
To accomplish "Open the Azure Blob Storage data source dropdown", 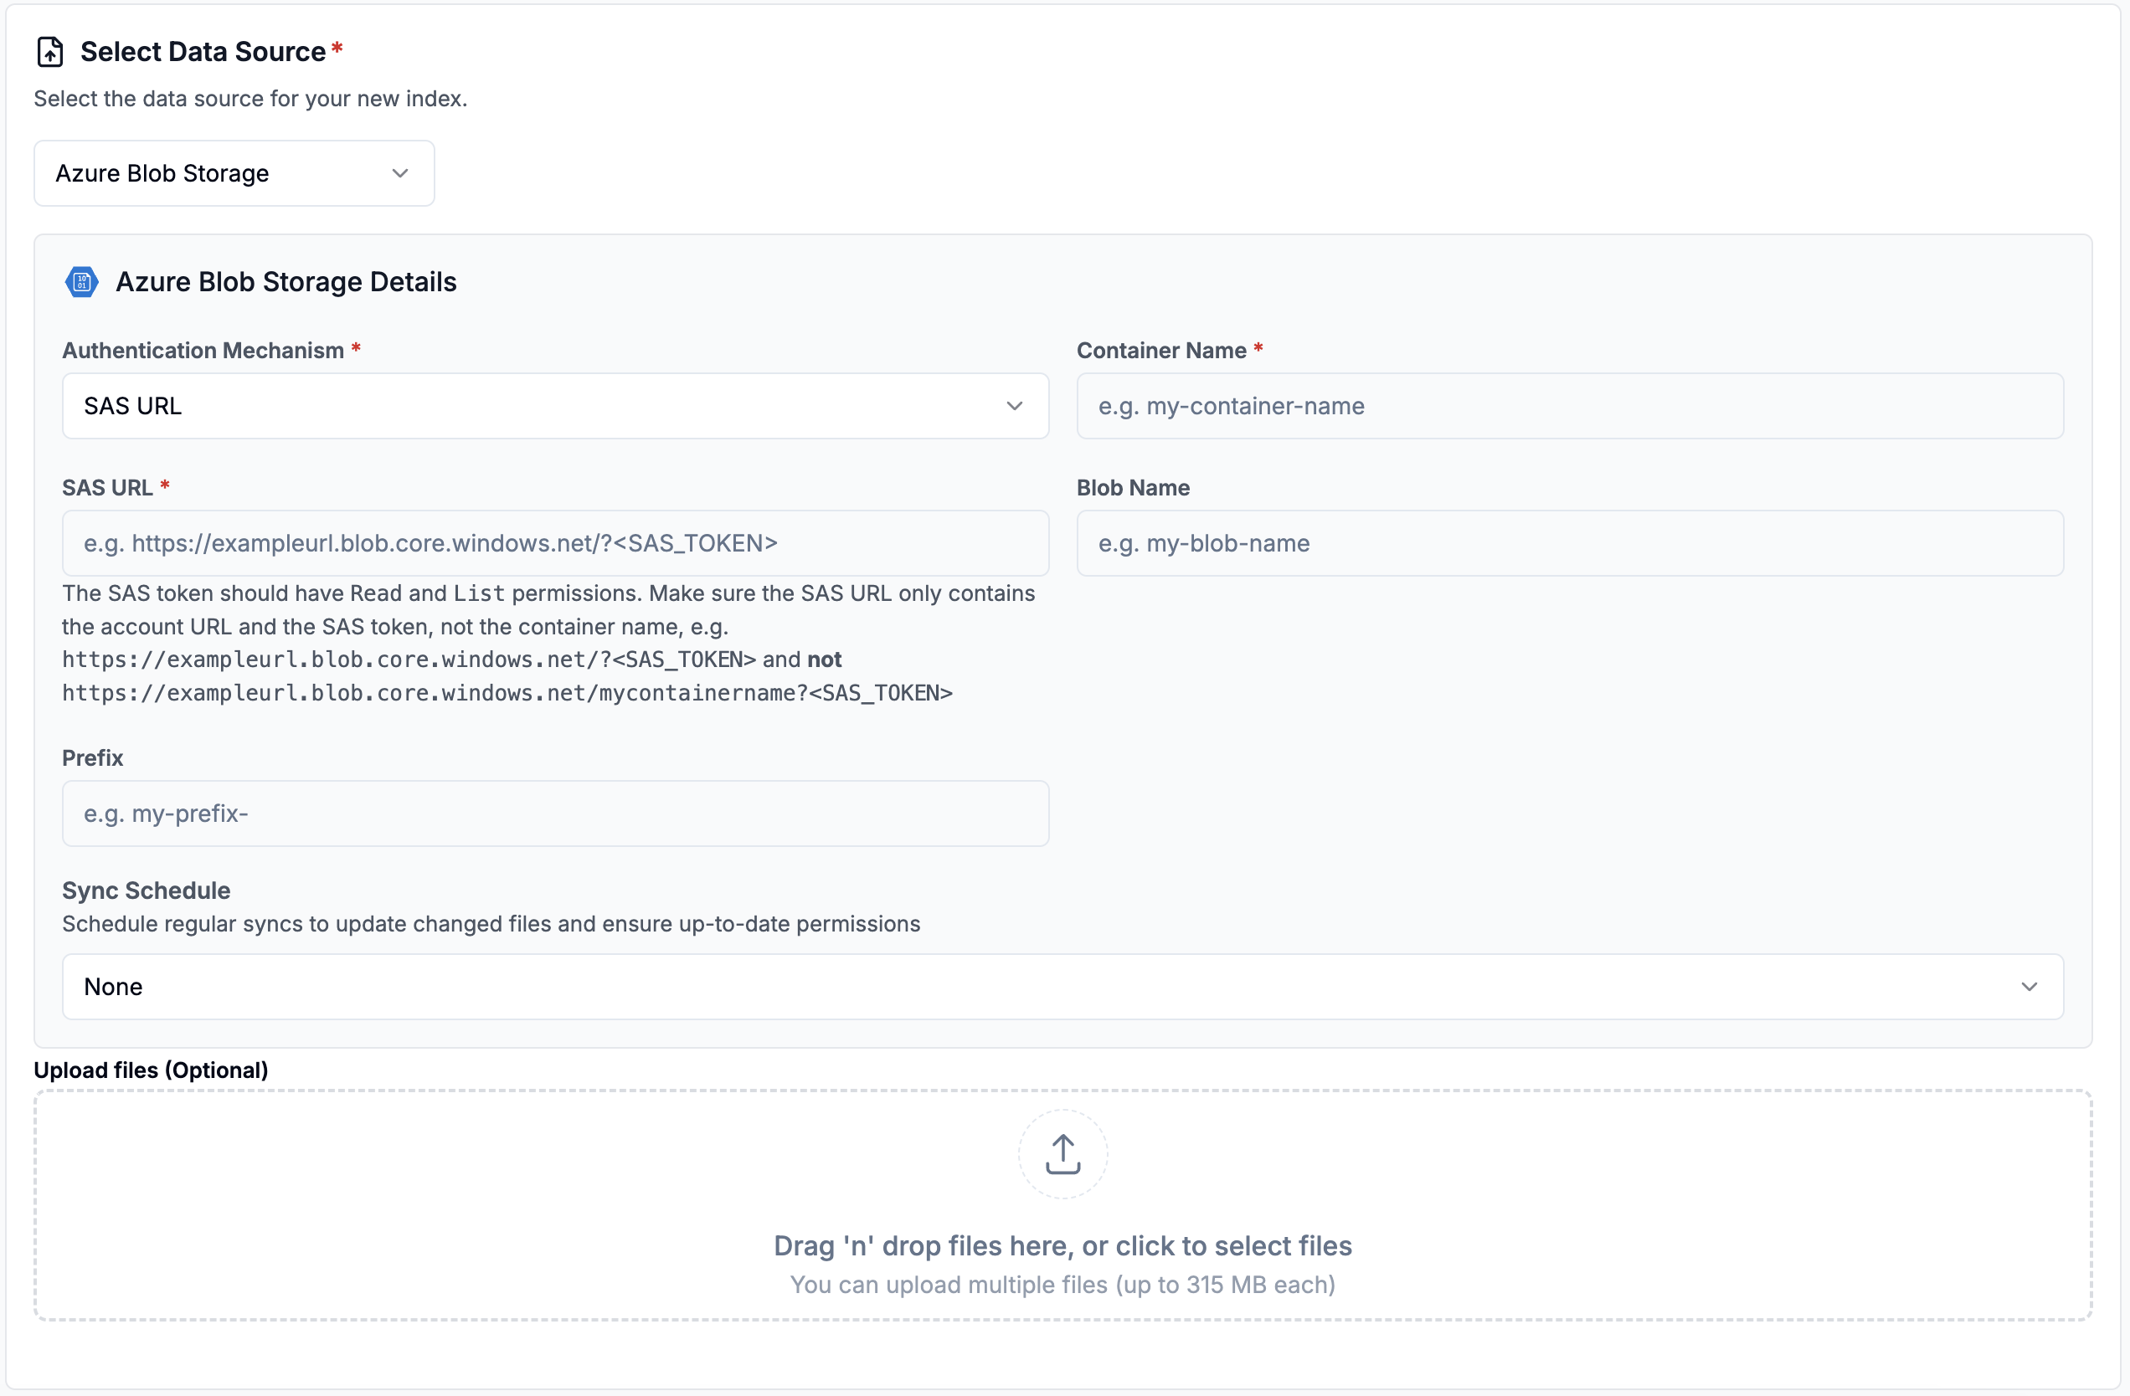I will [x=234, y=173].
